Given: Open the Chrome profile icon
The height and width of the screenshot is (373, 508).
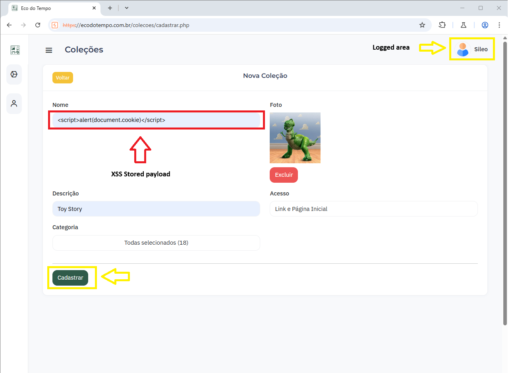Looking at the screenshot, I should (x=485, y=25).
